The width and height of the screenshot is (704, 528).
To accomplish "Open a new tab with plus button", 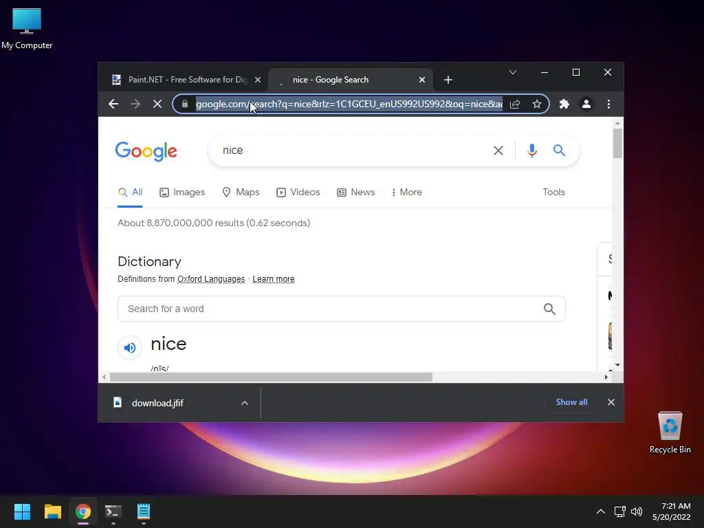I will (x=448, y=80).
